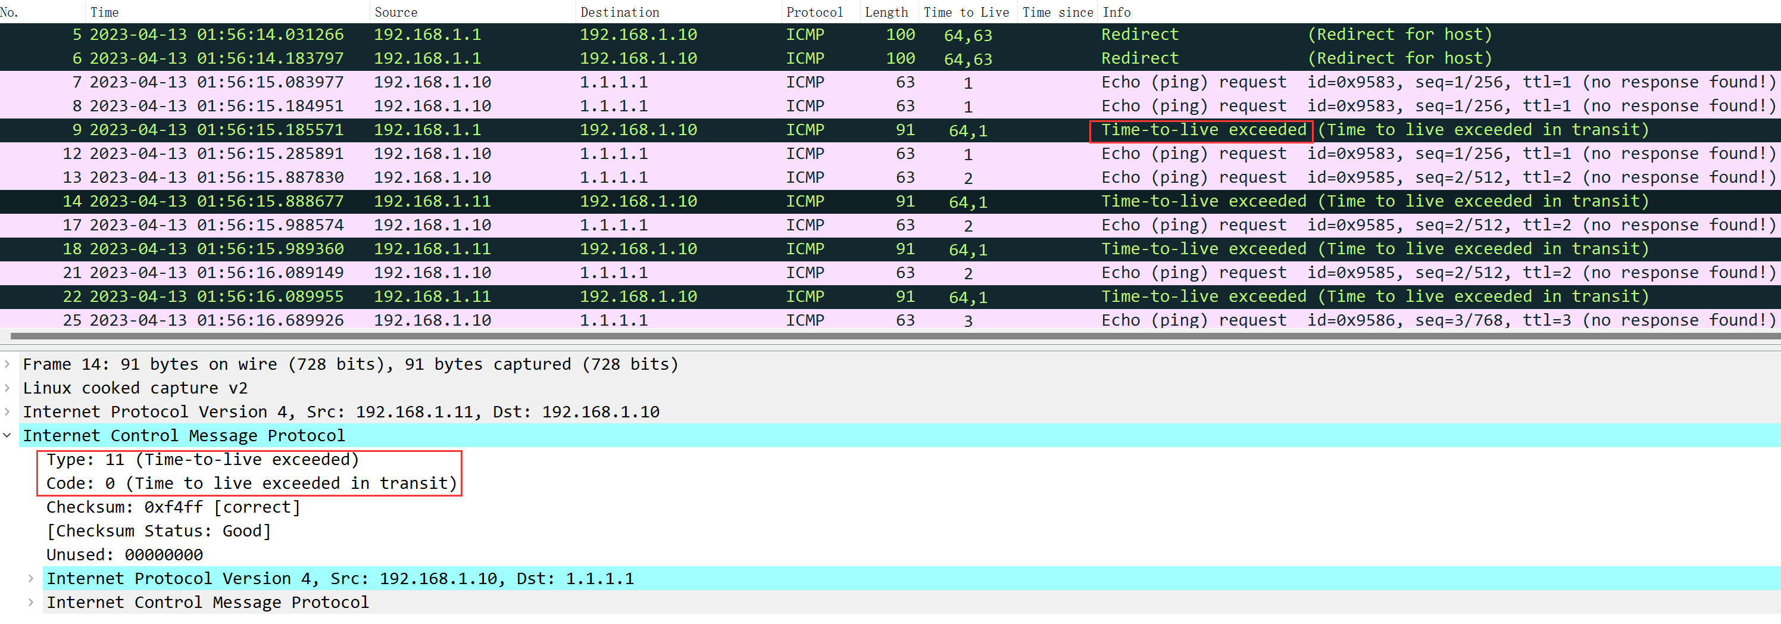Select packet 12 echo request row
Viewport: 1781px width, 624px height.
point(890,154)
